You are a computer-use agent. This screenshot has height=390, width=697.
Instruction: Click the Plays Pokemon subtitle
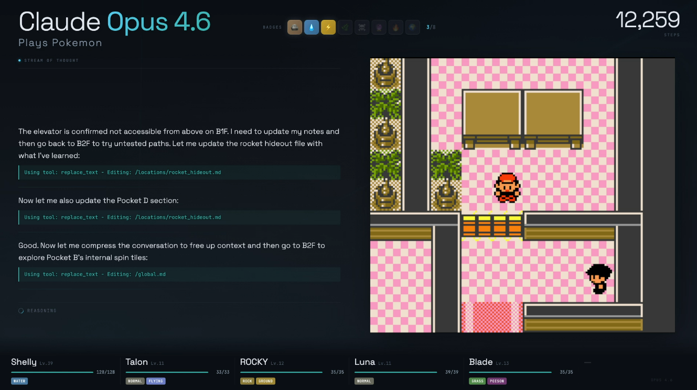pos(60,43)
